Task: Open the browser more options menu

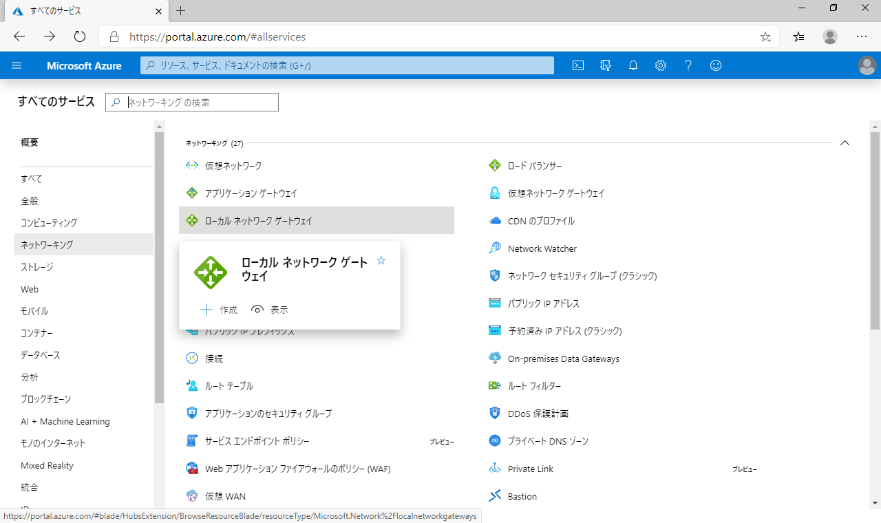Action: pyautogui.click(x=862, y=37)
